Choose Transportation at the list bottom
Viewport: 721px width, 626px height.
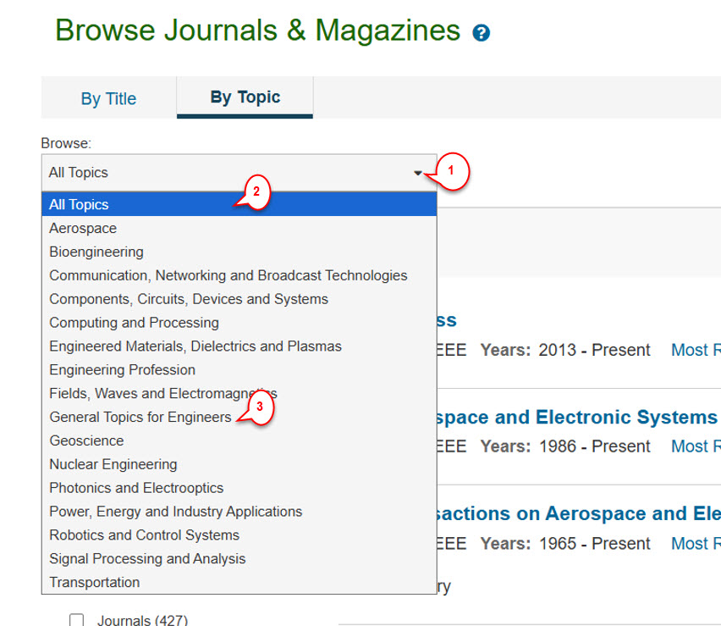coord(95,583)
